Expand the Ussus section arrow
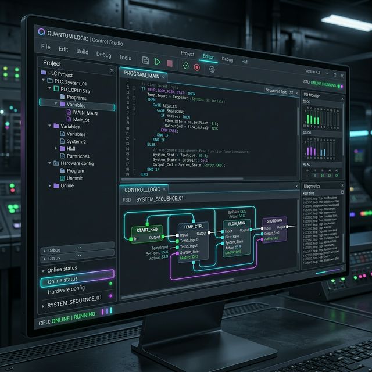This screenshot has height=372, width=372. (x=45, y=259)
